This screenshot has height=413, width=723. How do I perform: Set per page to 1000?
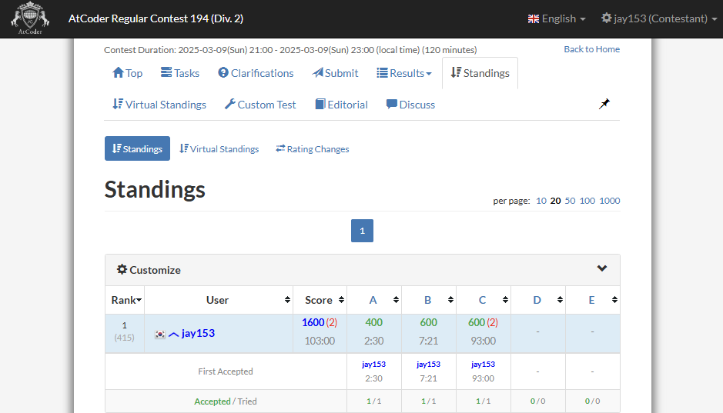[610, 201]
